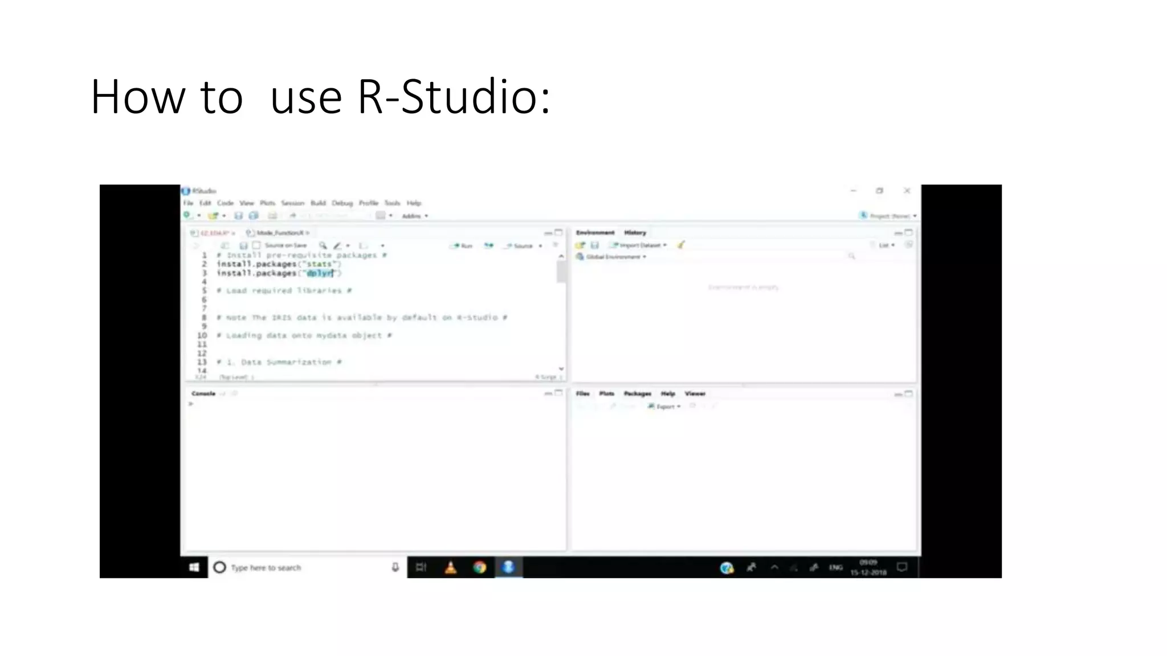This screenshot has height=656, width=1167.
Task: Switch to the first script tab
Action: pos(212,233)
